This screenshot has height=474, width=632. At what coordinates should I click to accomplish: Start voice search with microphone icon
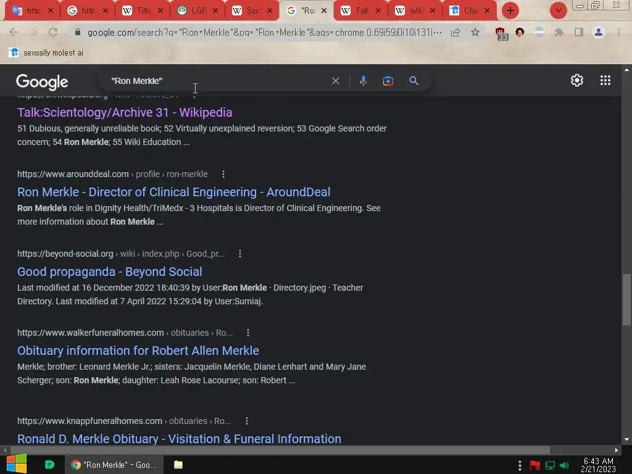point(363,81)
